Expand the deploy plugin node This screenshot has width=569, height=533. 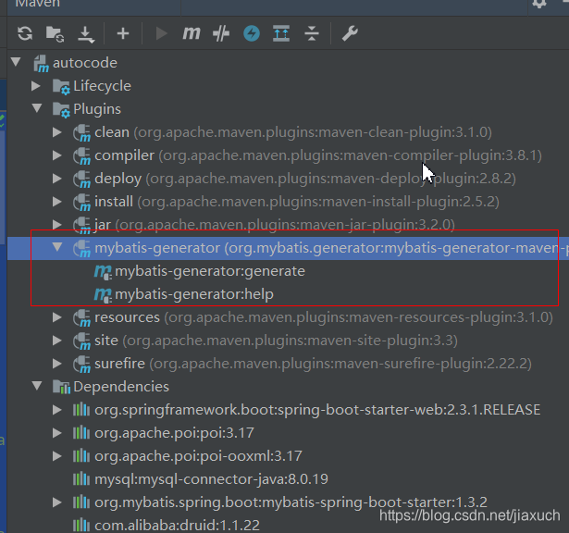57,179
